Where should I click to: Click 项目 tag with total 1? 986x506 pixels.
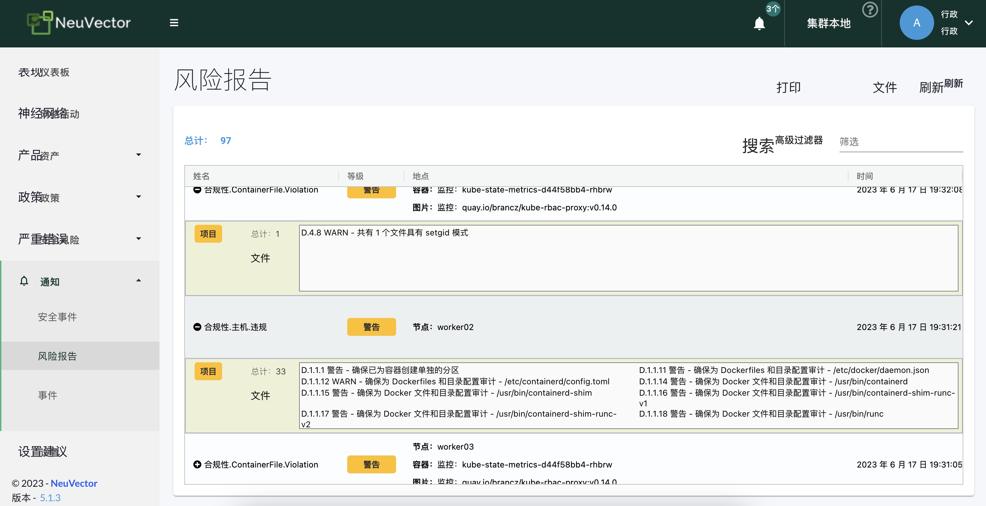[208, 234]
